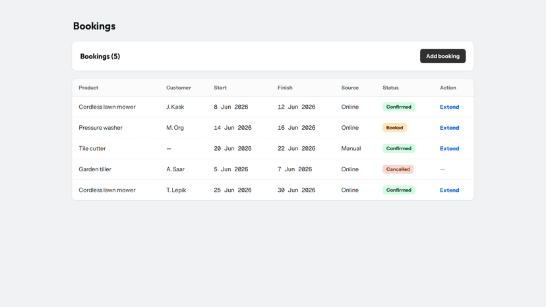
Task: Click finish date 7 Jun 2026
Action: click(295, 169)
